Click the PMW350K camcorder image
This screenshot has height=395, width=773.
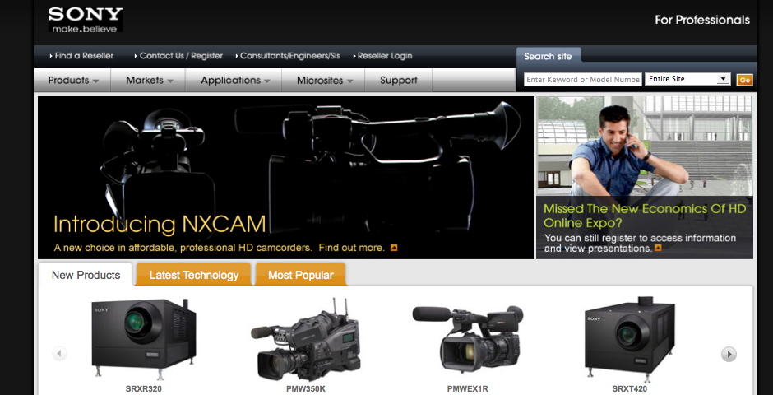coord(306,339)
